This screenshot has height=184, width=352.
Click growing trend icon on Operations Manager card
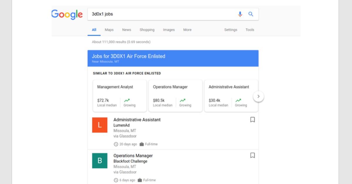[183, 100]
